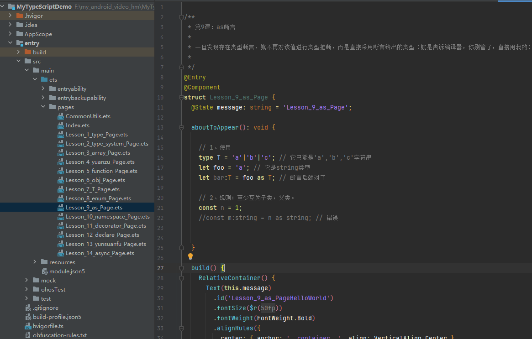Image resolution: width=532 pixels, height=339 pixels.
Task: Collapse the entry module arrow
Action: pyautogui.click(x=10, y=43)
